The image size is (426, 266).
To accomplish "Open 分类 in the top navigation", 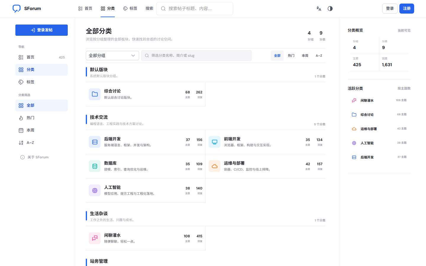I will point(108,9).
